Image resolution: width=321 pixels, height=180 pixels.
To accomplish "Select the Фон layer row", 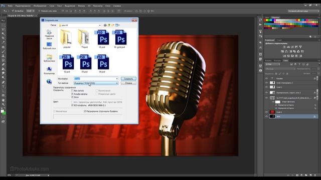I will pyautogui.click(x=291, y=116).
